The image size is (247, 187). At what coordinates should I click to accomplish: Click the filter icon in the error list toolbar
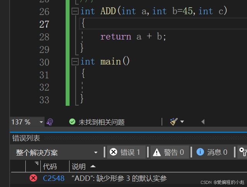(243, 152)
